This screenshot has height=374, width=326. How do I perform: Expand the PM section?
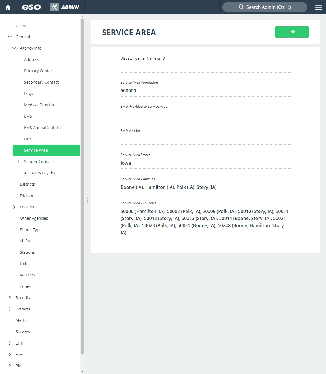click(x=10, y=365)
